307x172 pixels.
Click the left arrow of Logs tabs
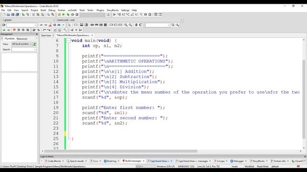42,161
